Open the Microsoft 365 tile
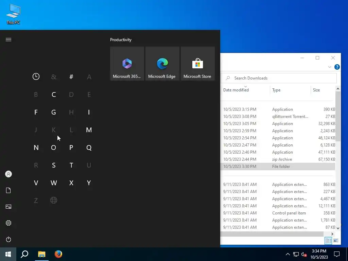The height and width of the screenshot is (261, 348). (x=127, y=64)
